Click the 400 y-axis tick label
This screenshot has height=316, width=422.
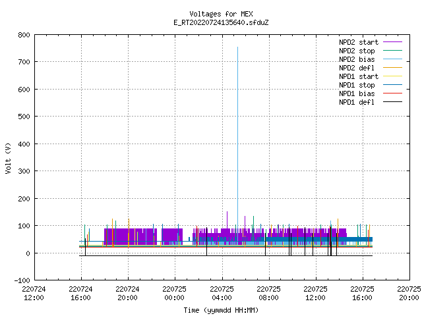[x=24, y=144]
